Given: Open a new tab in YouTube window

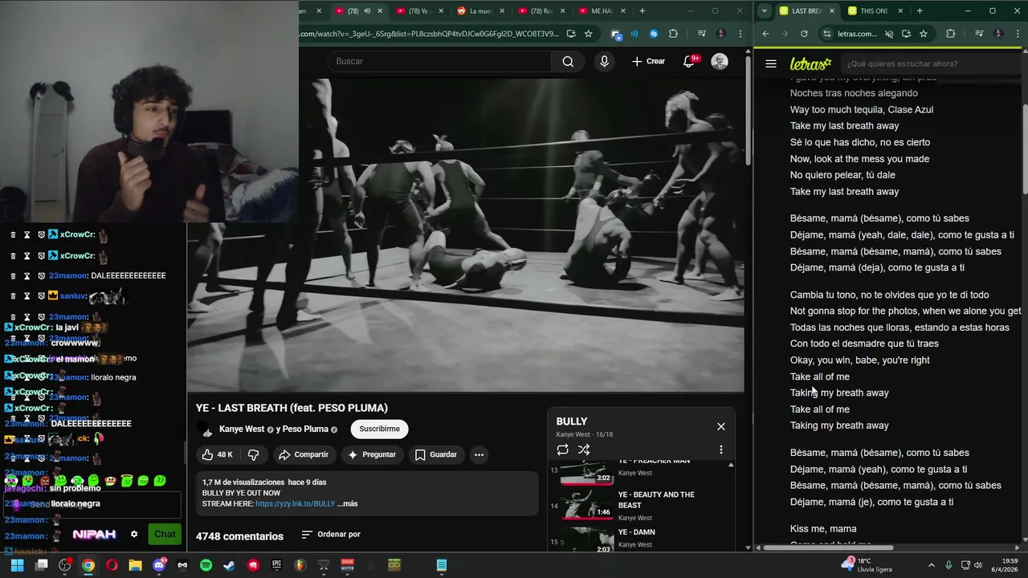Looking at the screenshot, I should pyautogui.click(x=642, y=10).
